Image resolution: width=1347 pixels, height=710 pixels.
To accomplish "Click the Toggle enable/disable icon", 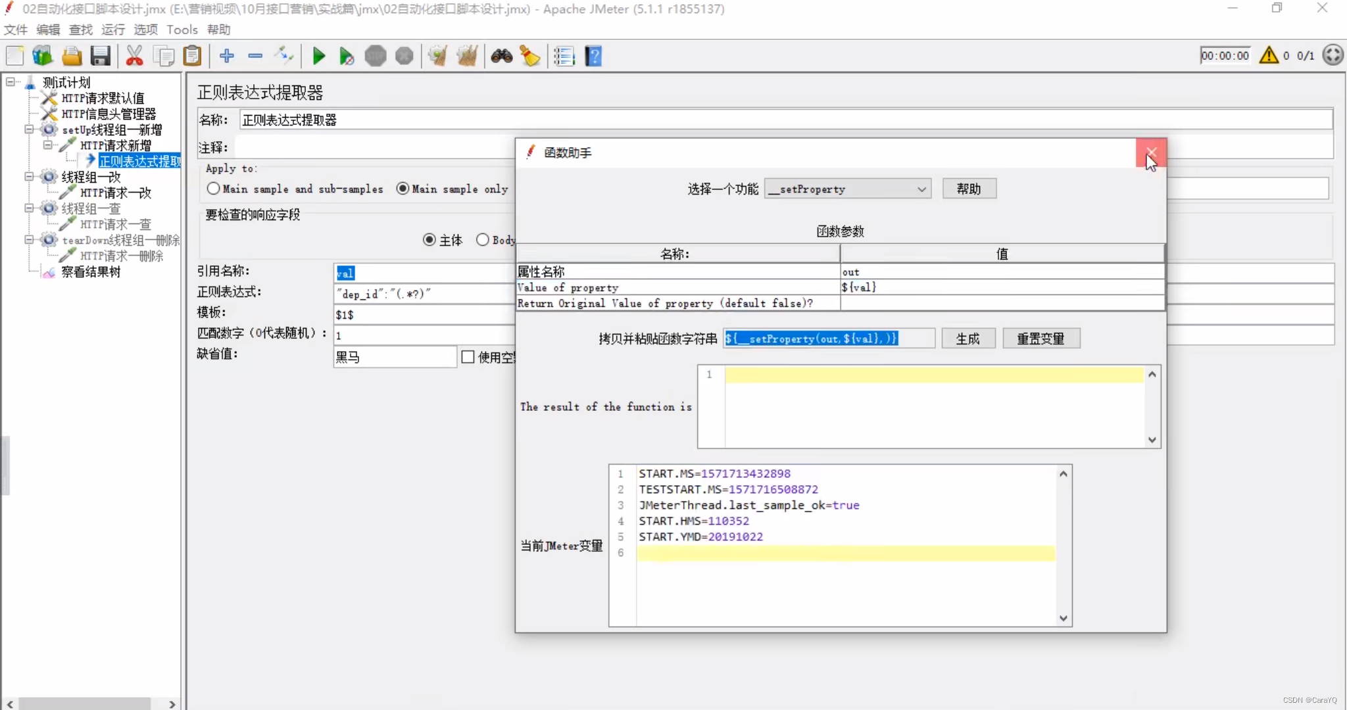I will (x=284, y=56).
